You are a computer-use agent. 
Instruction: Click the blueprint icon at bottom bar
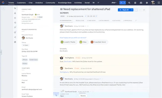click(x=56, y=95)
